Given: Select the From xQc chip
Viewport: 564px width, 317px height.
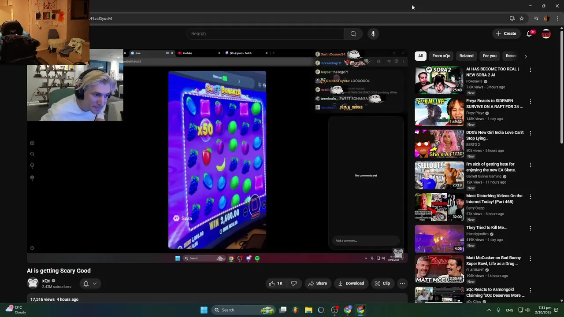Looking at the screenshot, I should click(x=441, y=56).
